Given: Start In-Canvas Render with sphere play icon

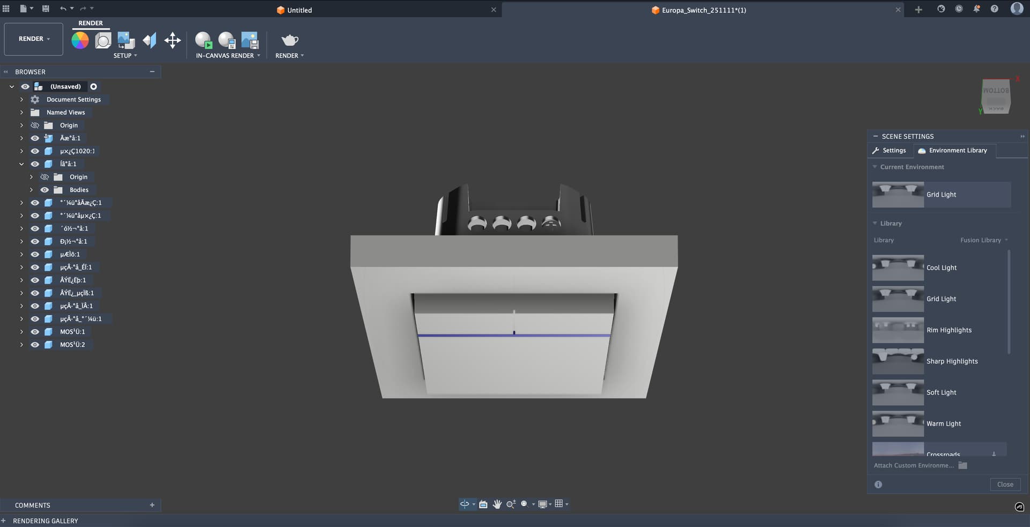Looking at the screenshot, I should 203,40.
